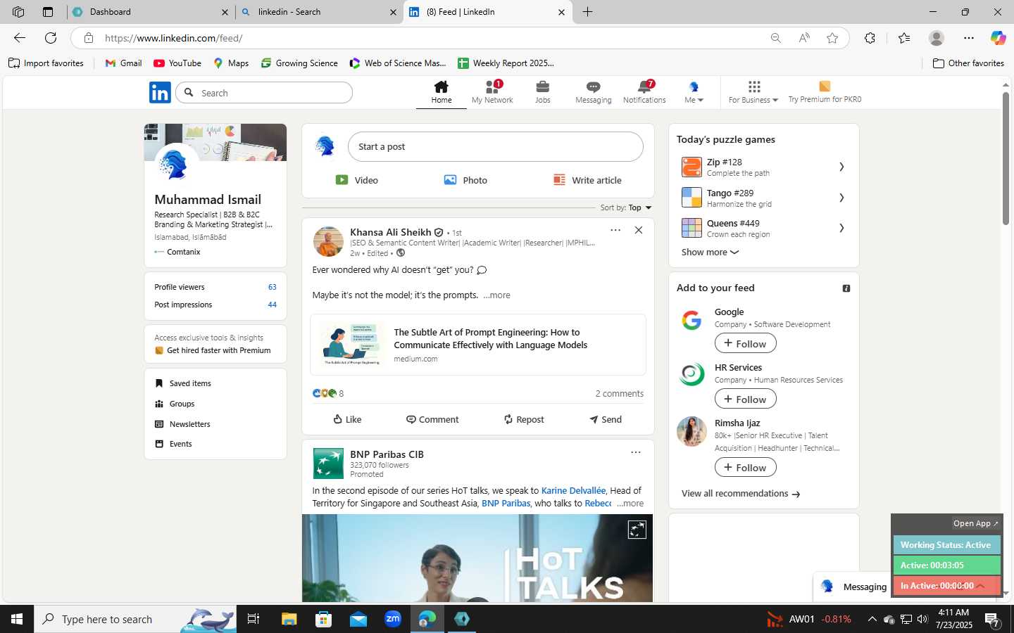Add a Photo to a new post
Screen dimensions: 1014x633
point(465,180)
